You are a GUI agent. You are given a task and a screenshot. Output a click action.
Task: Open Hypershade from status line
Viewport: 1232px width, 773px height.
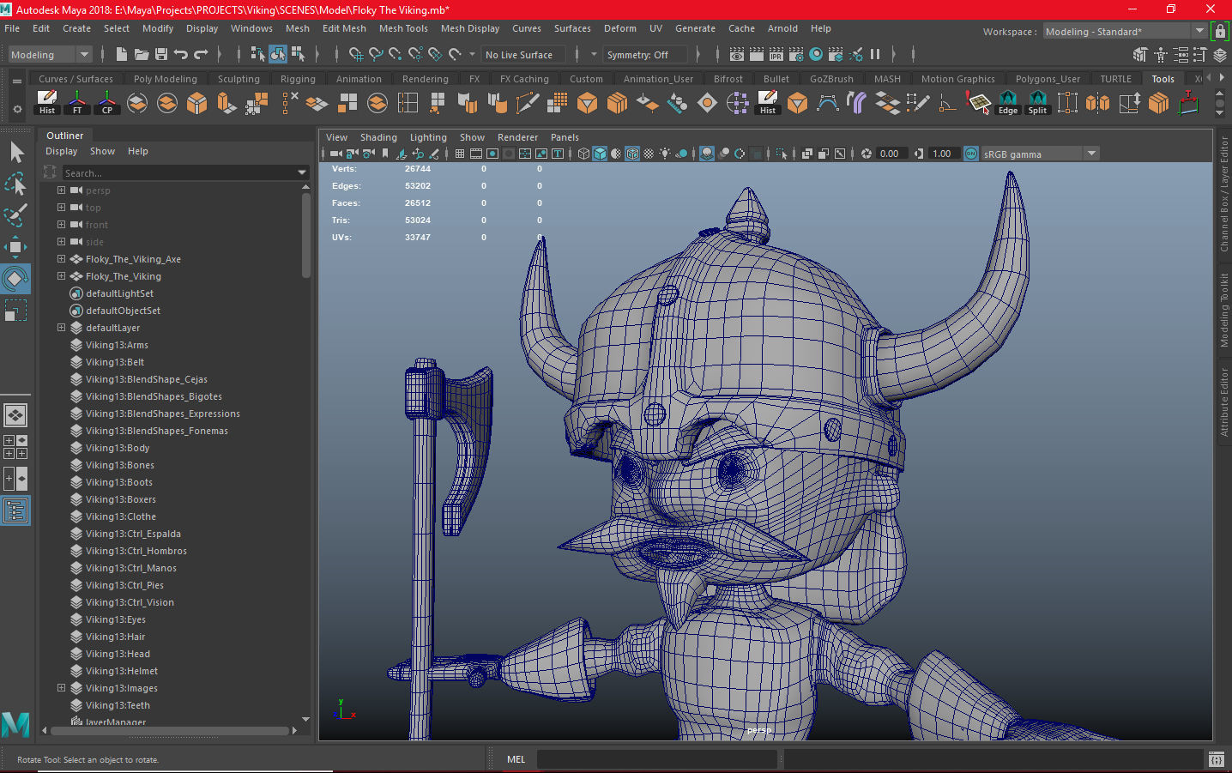[x=816, y=54]
